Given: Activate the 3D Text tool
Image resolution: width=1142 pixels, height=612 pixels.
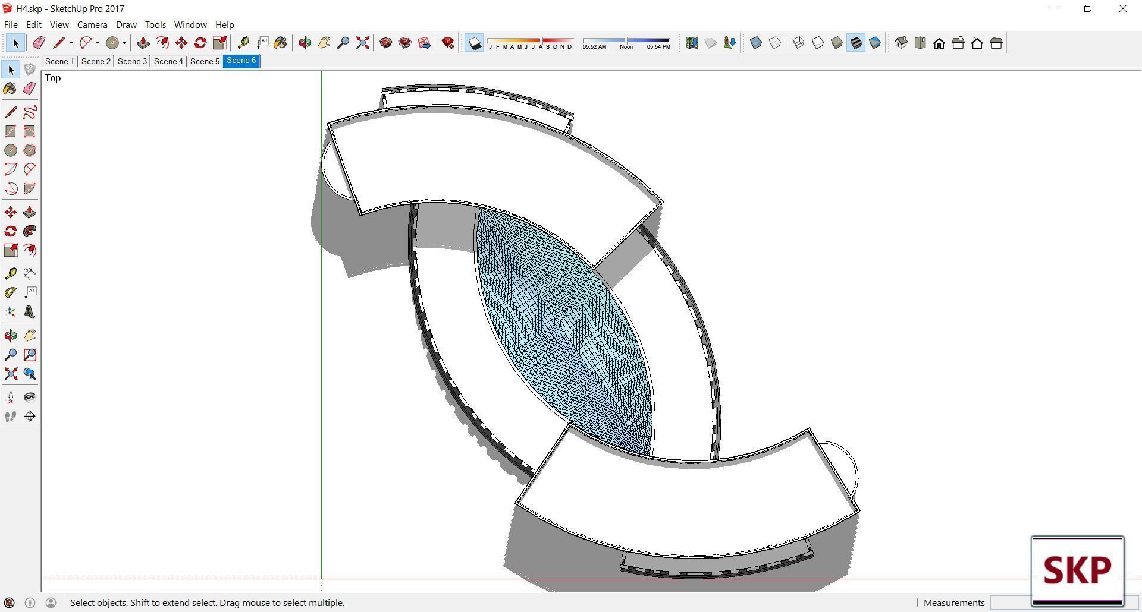Looking at the screenshot, I should tap(30, 311).
